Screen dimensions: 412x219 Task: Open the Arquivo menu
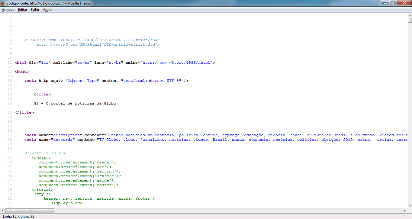click(x=8, y=10)
